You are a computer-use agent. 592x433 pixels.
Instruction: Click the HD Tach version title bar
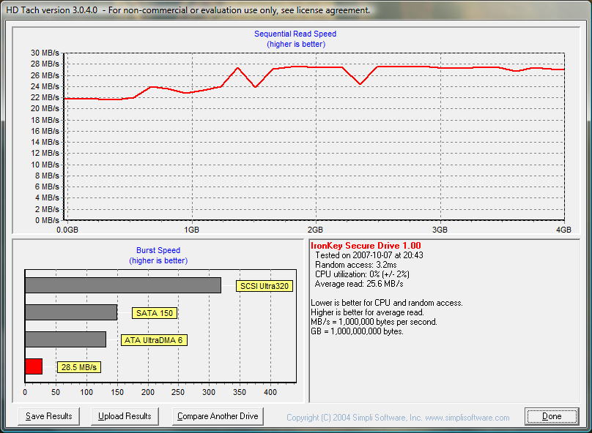(x=187, y=11)
